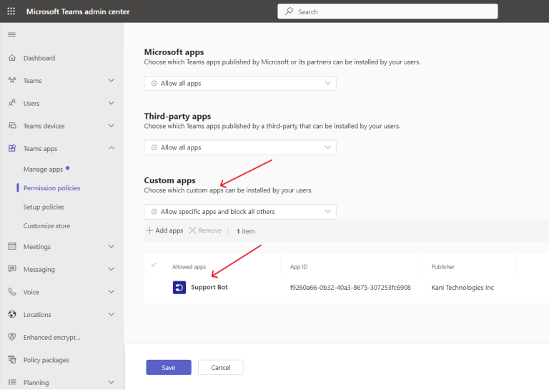Image resolution: width=549 pixels, height=390 pixels.
Task: Go to Manage apps page
Action: 43,170
